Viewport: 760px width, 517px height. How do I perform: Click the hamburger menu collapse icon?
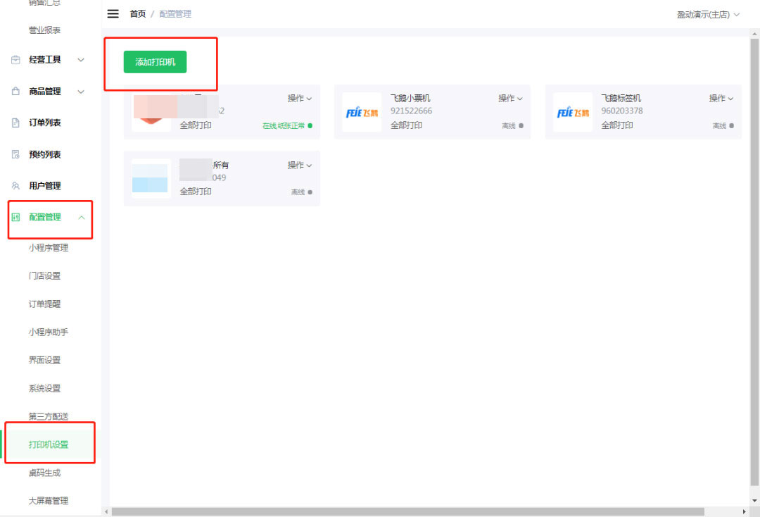coord(113,14)
